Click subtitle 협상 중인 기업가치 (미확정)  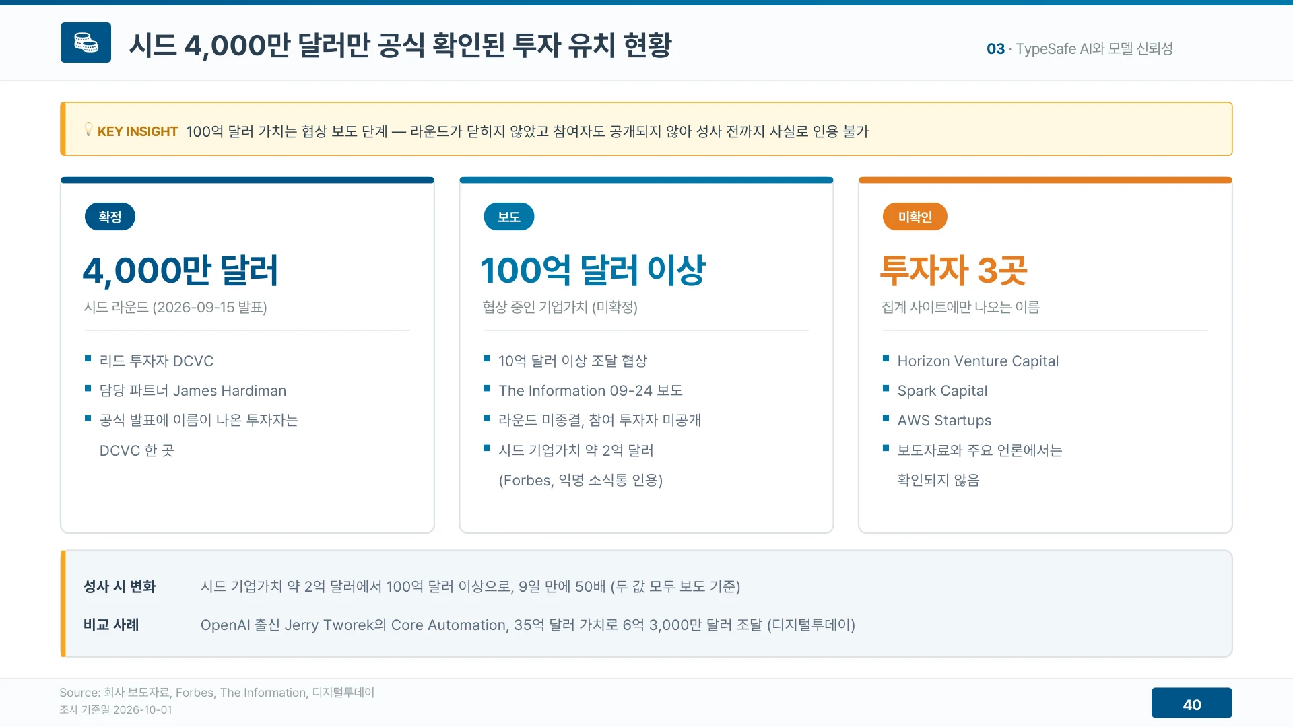[560, 307]
